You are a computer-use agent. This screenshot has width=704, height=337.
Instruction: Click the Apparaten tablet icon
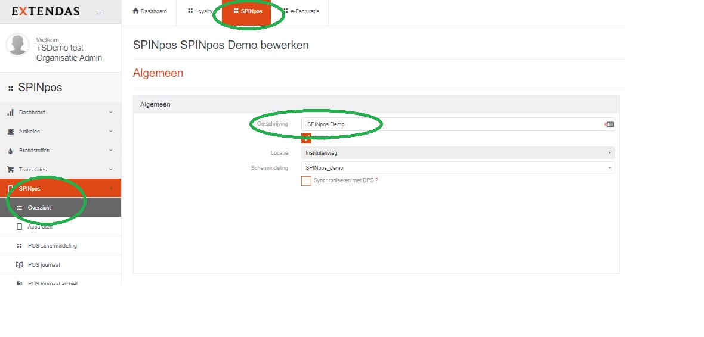[19, 227]
